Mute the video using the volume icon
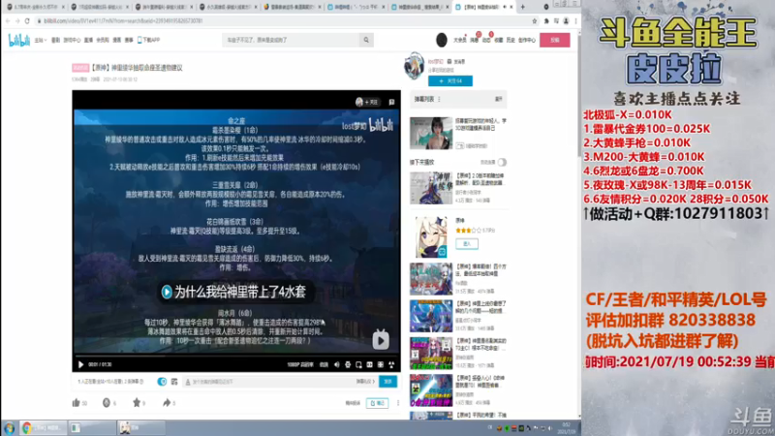 coord(336,365)
